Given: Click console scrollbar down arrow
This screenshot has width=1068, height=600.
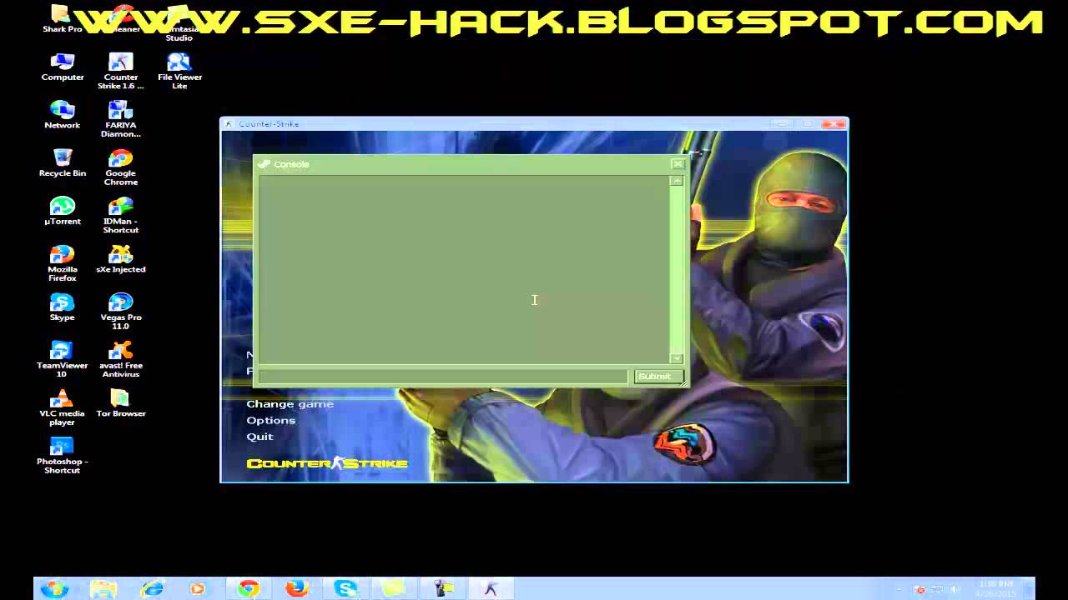Looking at the screenshot, I should tap(677, 358).
